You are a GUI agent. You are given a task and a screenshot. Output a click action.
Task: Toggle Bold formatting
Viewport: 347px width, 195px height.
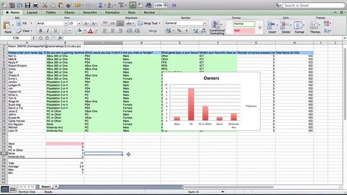[x=41, y=30]
